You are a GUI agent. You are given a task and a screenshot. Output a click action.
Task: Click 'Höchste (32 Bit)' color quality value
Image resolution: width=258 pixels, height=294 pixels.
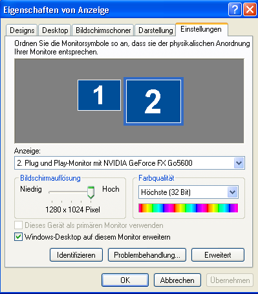pyautogui.click(x=166, y=192)
